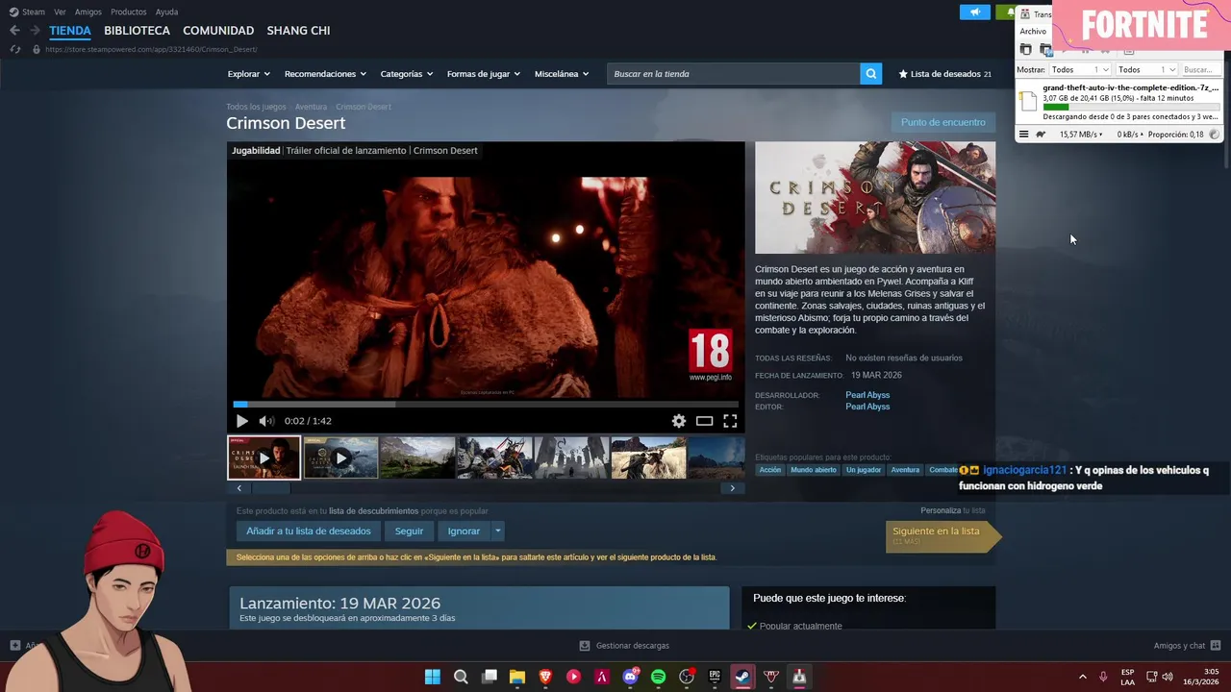The image size is (1231, 692).
Task: Open Discord from the taskbar
Action: 630,677
